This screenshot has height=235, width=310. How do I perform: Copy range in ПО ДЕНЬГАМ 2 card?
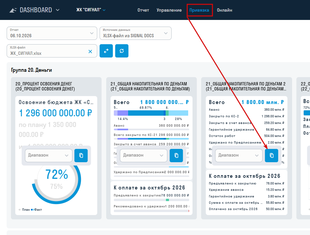(x=271, y=156)
